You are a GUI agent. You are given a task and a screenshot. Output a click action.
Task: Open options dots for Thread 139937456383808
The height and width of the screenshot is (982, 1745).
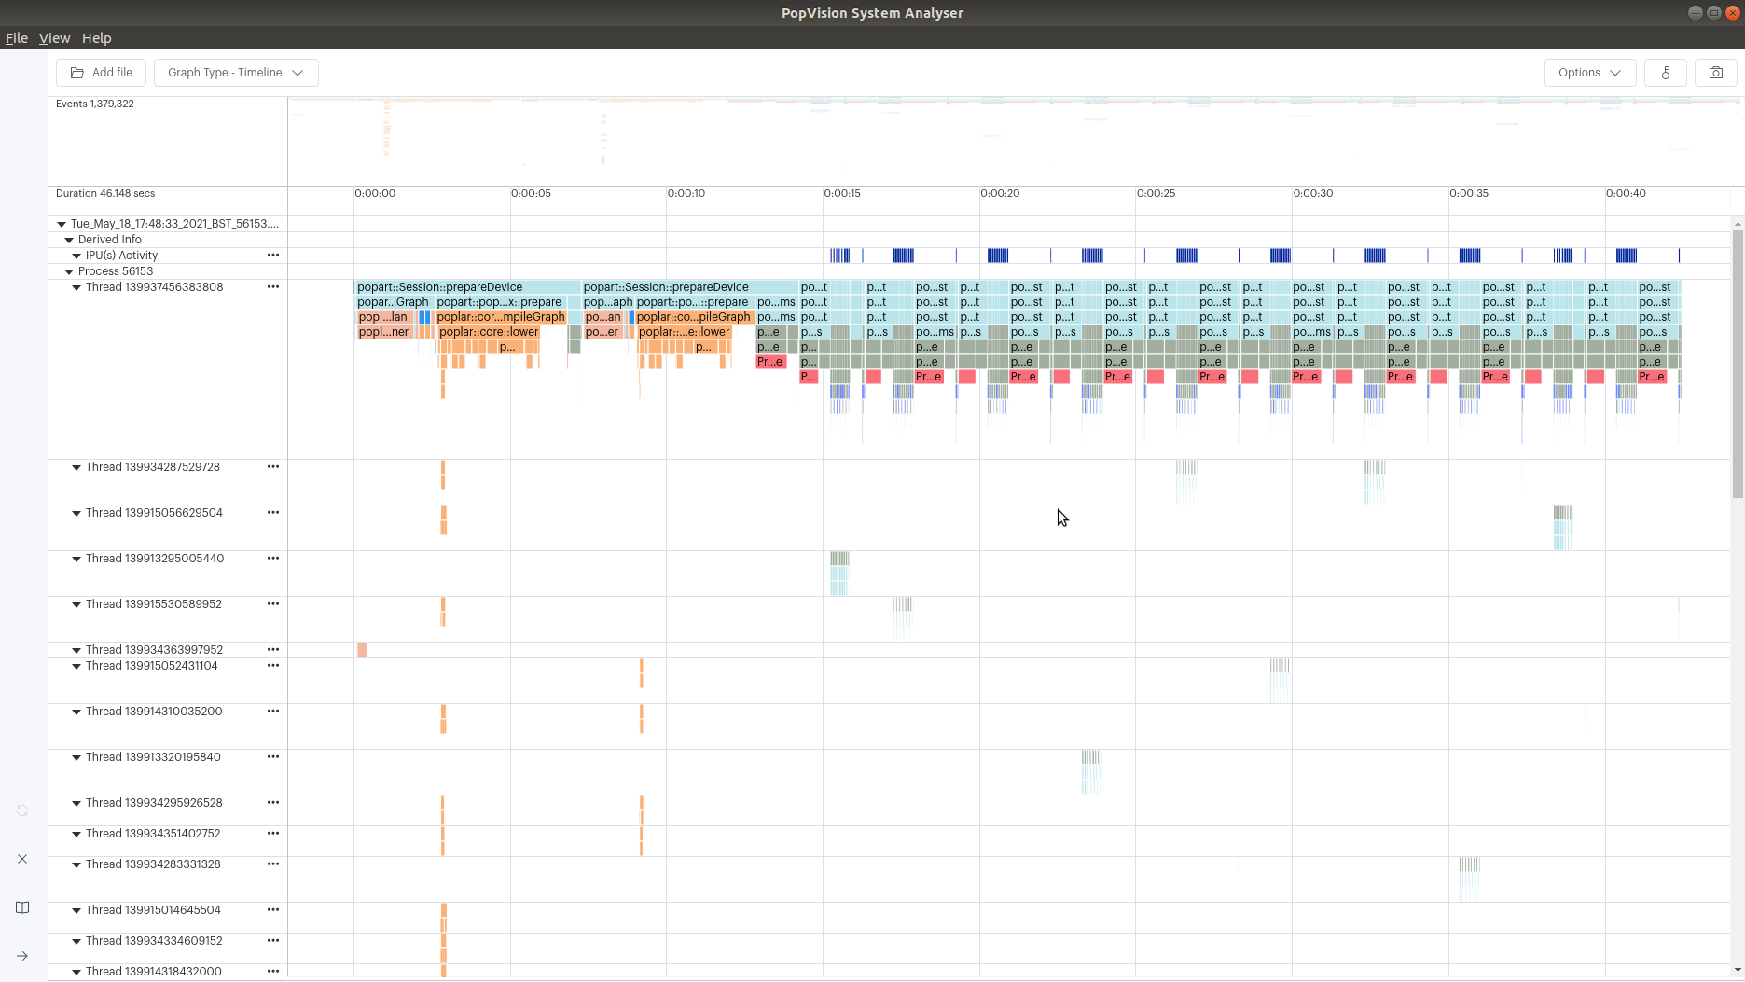[273, 286]
